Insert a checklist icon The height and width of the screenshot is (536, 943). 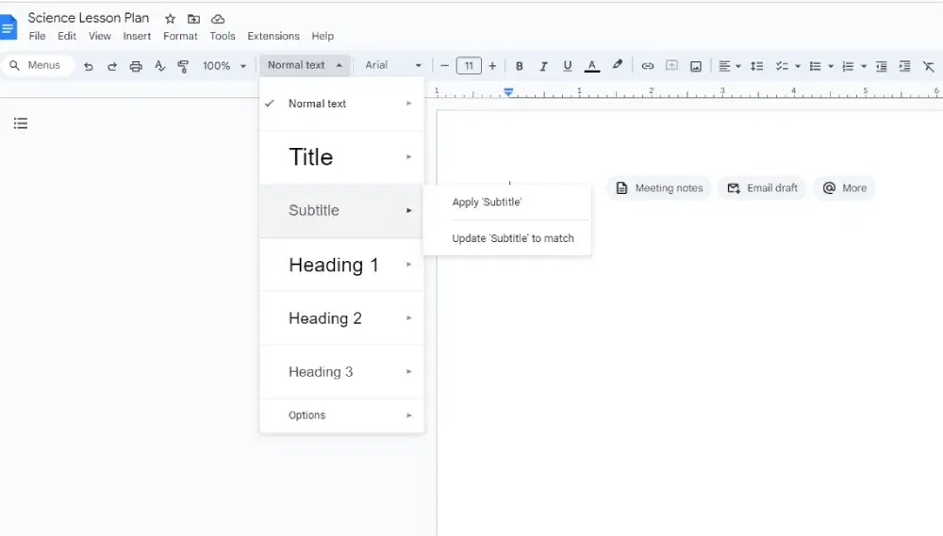click(782, 66)
